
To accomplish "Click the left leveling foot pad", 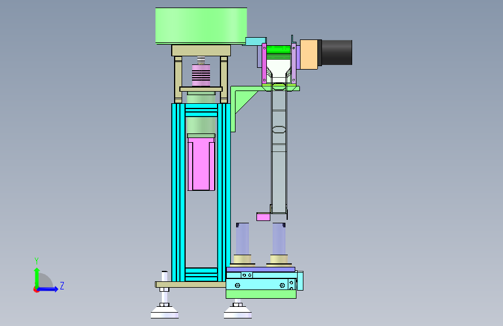I will (x=165, y=312).
